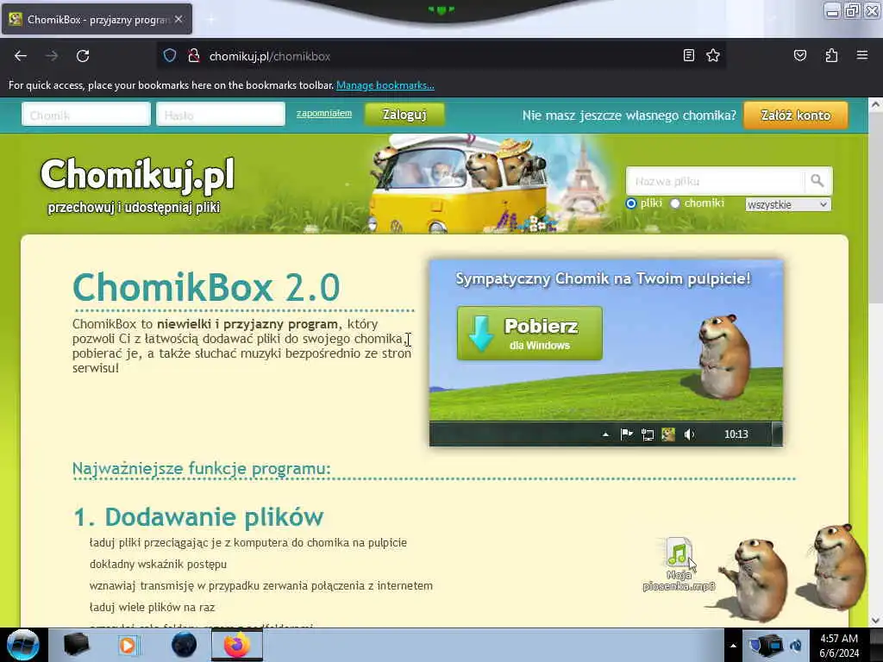This screenshot has width=883, height=662.
Task: Open the wszystkie file type dropdown
Action: [x=788, y=205]
